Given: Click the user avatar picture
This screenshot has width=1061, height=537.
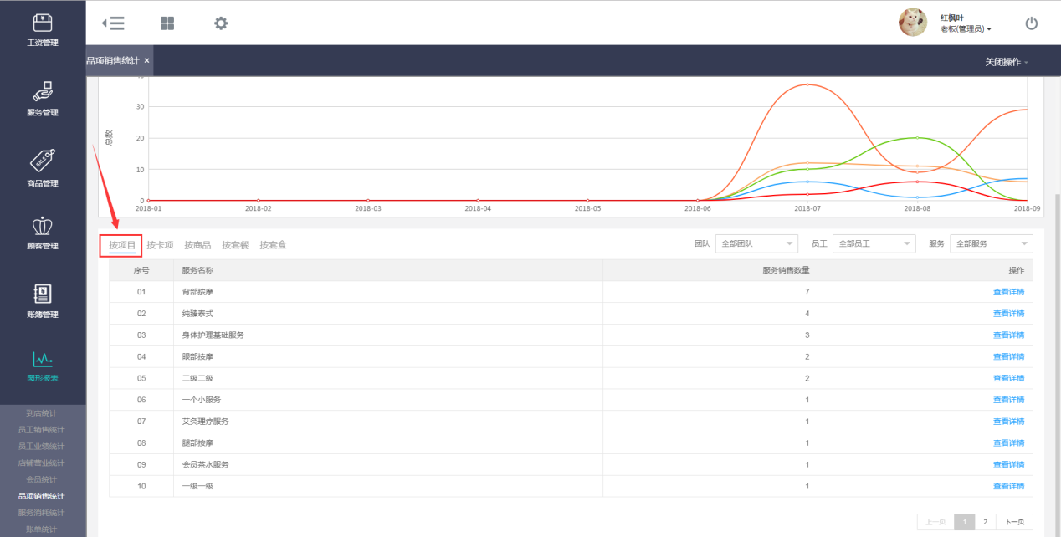Looking at the screenshot, I should pos(913,23).
